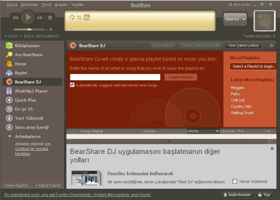Click the horizontal scrollbar right arrow

pos(274,141)
